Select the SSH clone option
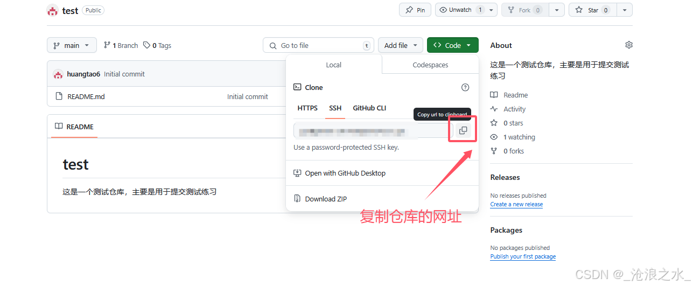 (x=335, y=108)
